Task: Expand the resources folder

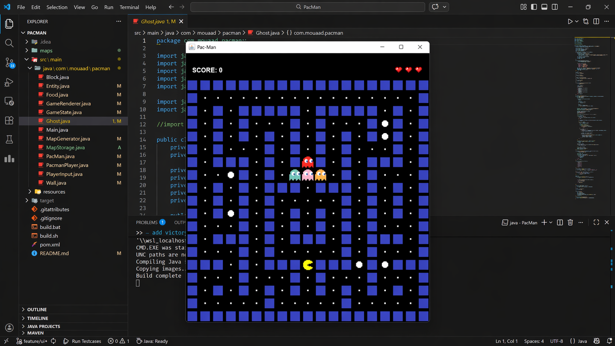Action: click(30, 192)
